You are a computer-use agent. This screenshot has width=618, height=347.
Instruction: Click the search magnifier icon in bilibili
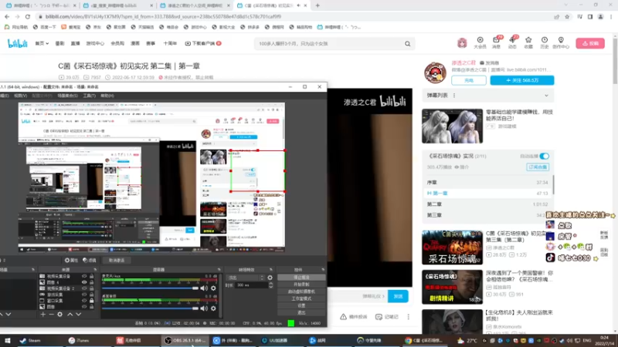click(408, 44)
